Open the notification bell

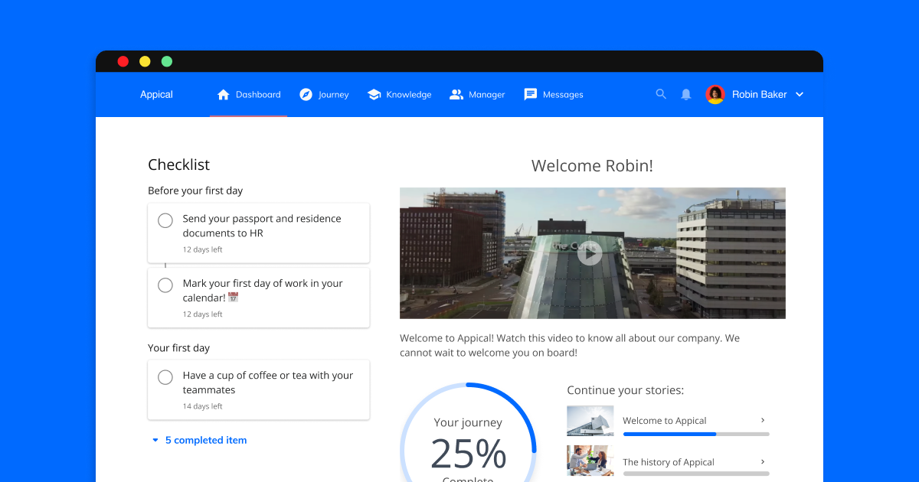click(x=685, y=94)
